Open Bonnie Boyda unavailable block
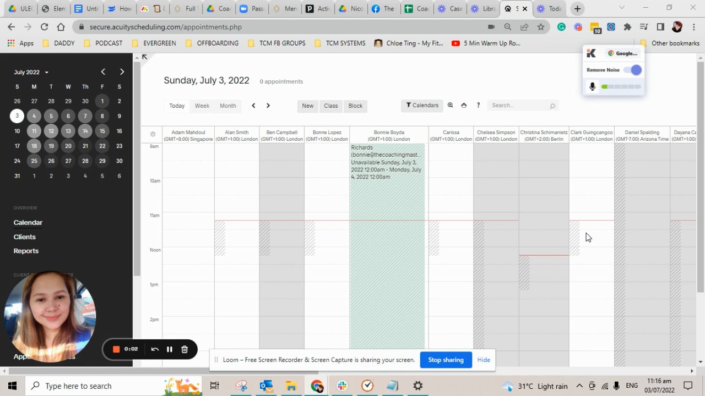Viewport: 705px width, 396px height. 387,246
